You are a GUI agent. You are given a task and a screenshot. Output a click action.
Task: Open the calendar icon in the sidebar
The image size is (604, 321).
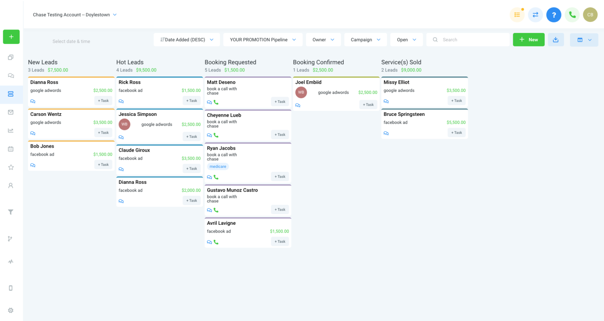(11, 149)
